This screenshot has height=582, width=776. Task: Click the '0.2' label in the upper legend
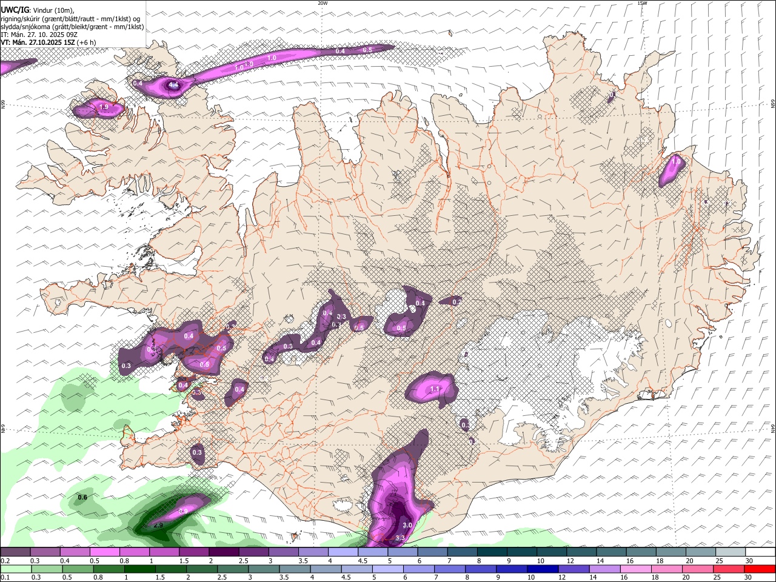point(5,561)
